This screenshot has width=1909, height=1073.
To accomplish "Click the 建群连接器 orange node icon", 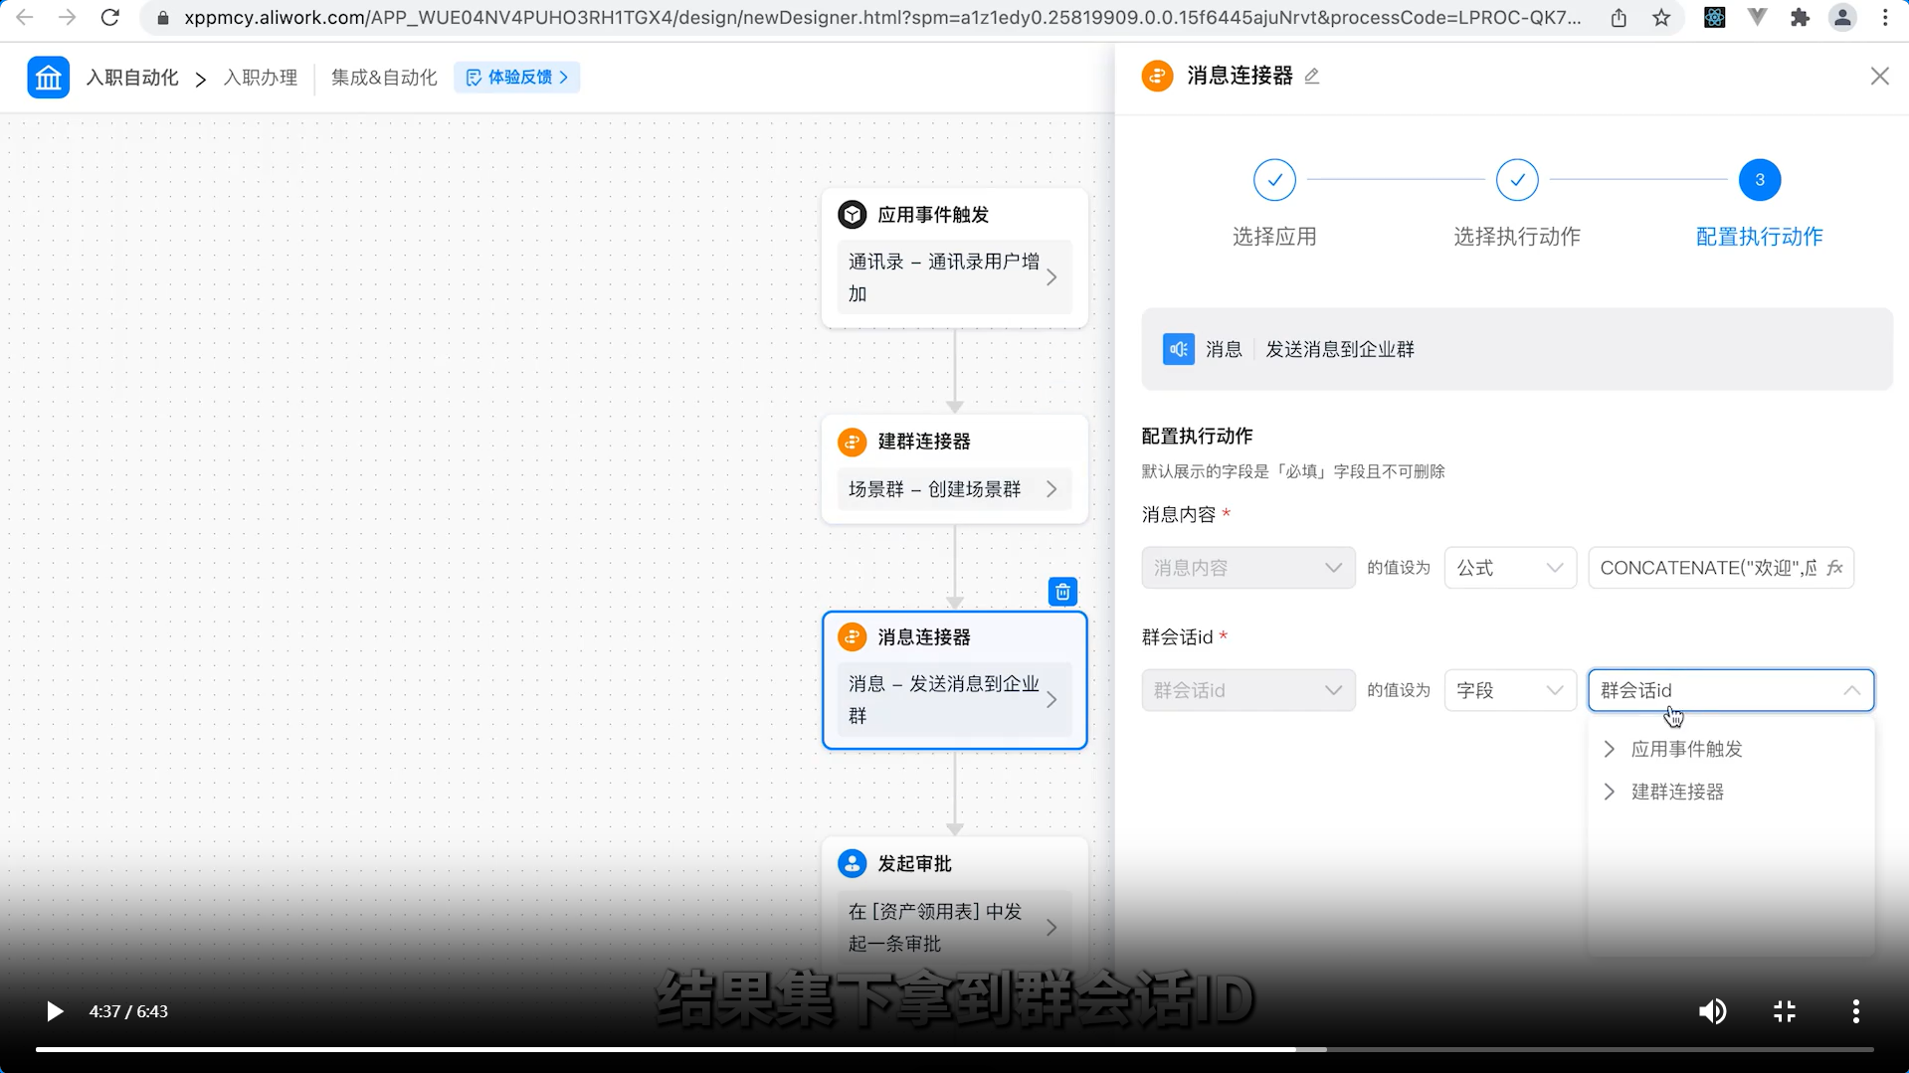I will coord(852,442).
